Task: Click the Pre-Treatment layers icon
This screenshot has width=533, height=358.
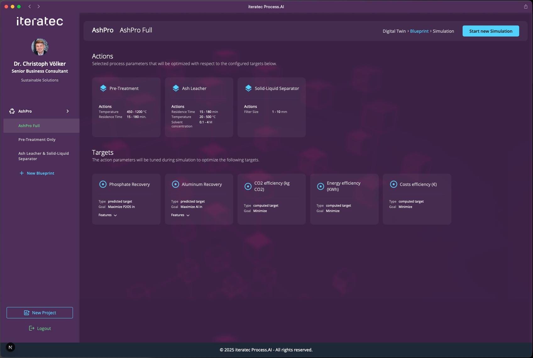Action: pyautogui.click(x=103, y=88)
